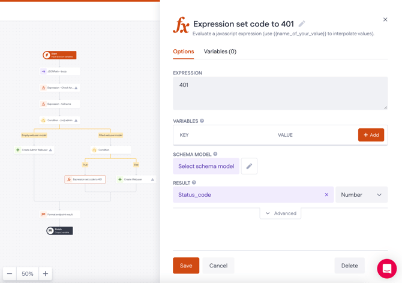The height and width of the screenshot is (283, 402).
Task: Click the RESULT help question mark icon
Action: 194,183
